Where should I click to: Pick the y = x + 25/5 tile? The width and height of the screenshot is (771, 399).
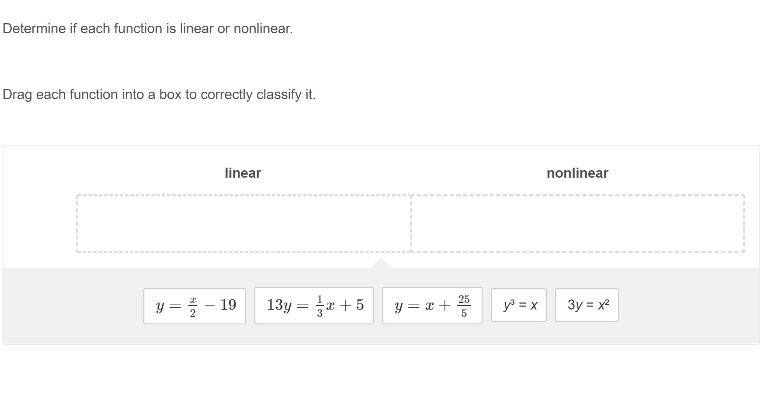pyautogui.click(x=432, y=306)
